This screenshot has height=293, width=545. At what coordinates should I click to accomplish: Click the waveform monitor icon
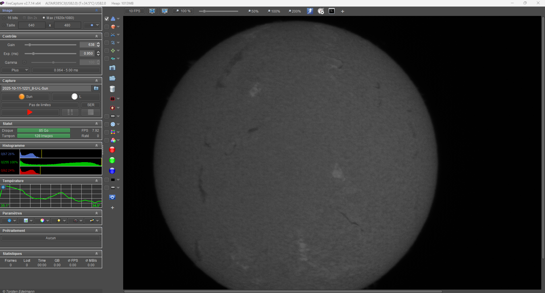113,59
